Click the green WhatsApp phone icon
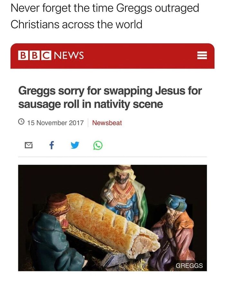Image resolution: width=225 pixels, height=281 pixels. coord(97,145)
